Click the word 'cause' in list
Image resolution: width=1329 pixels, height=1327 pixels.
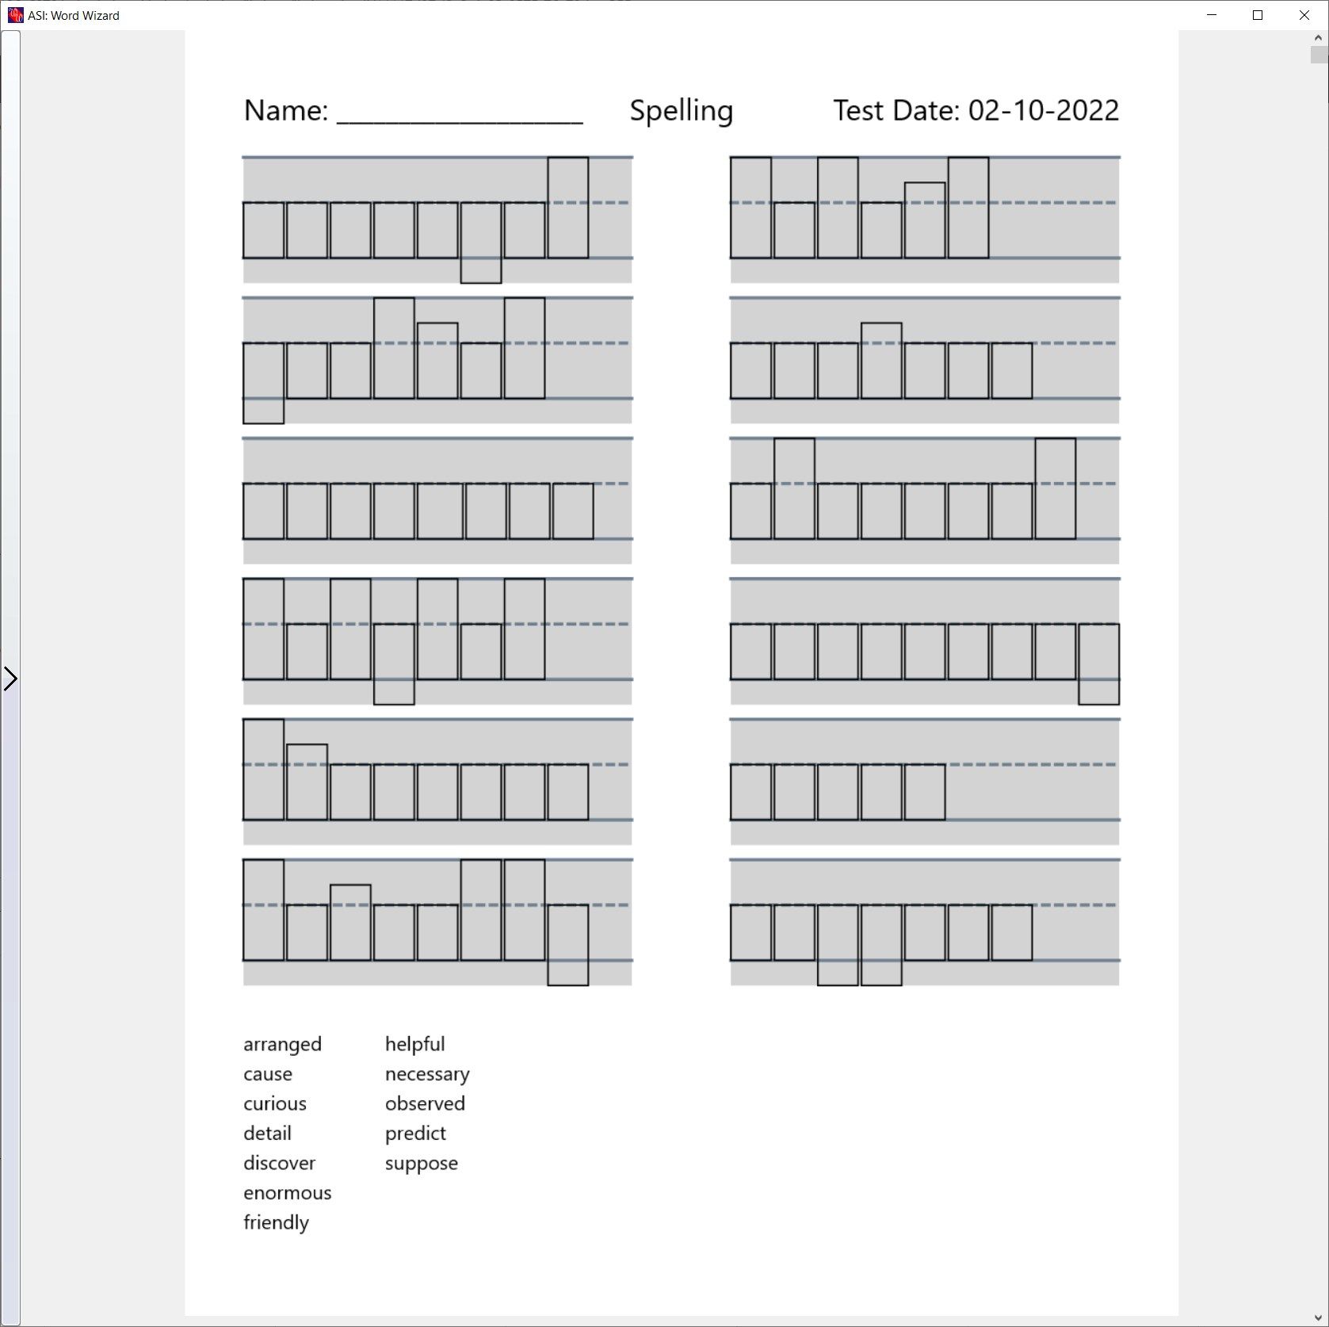(x=268, y=1074)
